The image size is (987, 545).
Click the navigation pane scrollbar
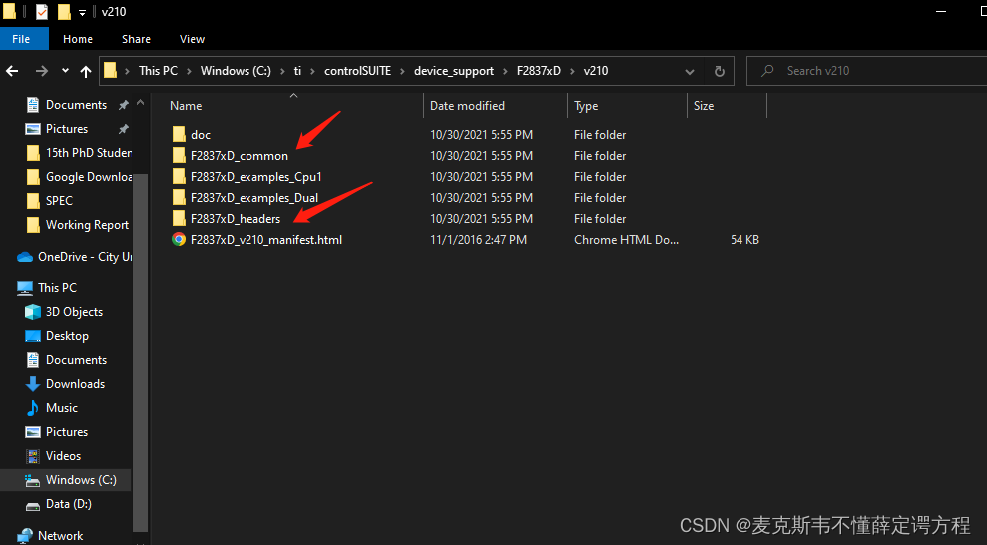click(x=141, y=352)
